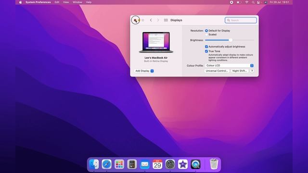Click the Universal Control… button
The height and width of the screenshot is (173, 308).
click(217, 71)
